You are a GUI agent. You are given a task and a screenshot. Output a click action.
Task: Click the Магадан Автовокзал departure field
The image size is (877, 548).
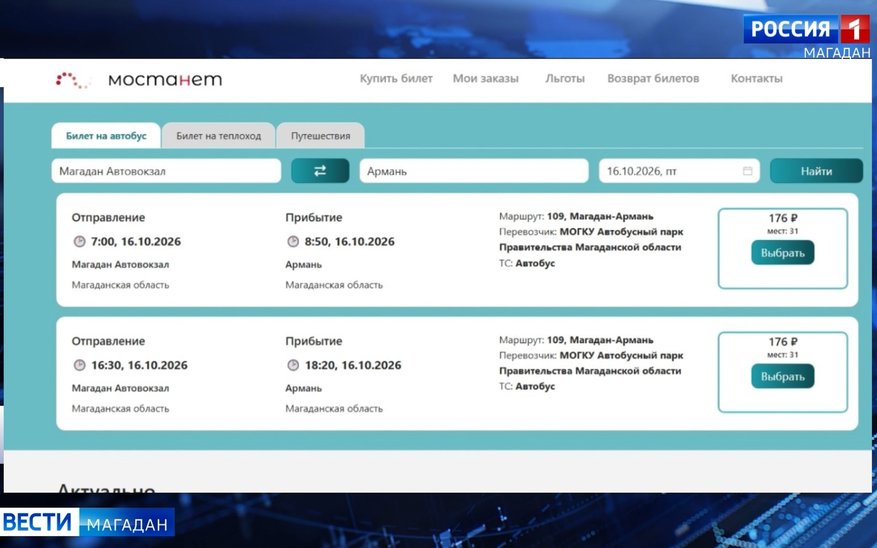pyautogui.click(x=166, y=171)
